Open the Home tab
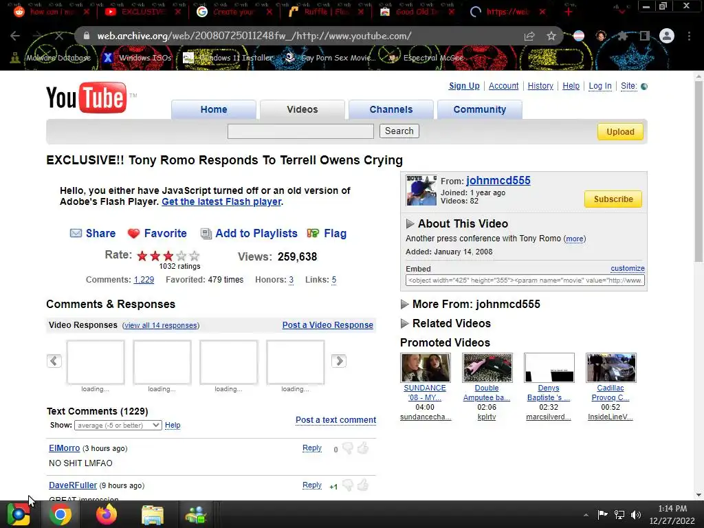 click(214, 109)
